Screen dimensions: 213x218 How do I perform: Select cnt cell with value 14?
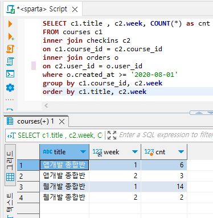(164, 187)
